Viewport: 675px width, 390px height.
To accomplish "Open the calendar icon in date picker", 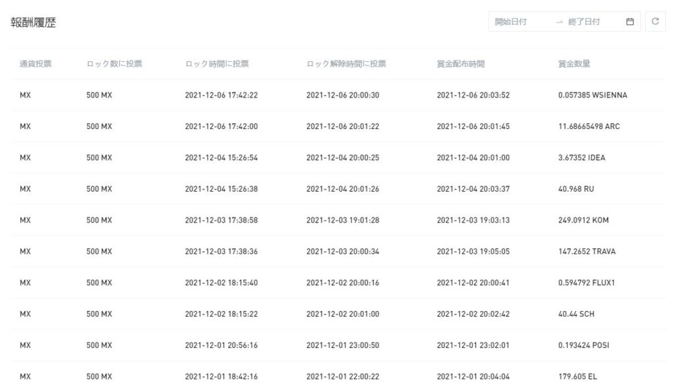I will (630, 22).
